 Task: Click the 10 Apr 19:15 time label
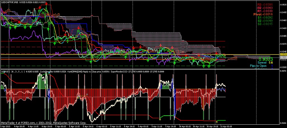pos(212,126)
